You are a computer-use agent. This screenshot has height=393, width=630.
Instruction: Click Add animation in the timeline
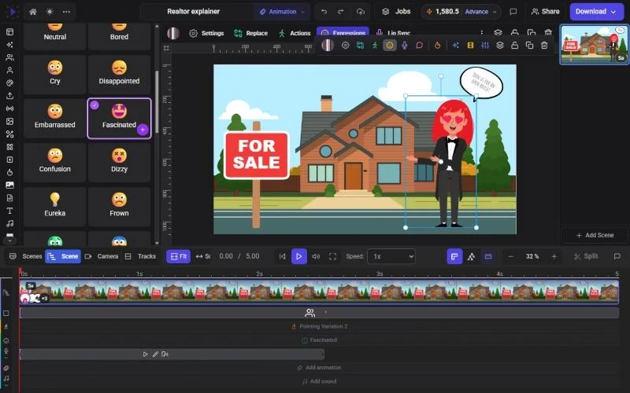click(x=319, y=367)
